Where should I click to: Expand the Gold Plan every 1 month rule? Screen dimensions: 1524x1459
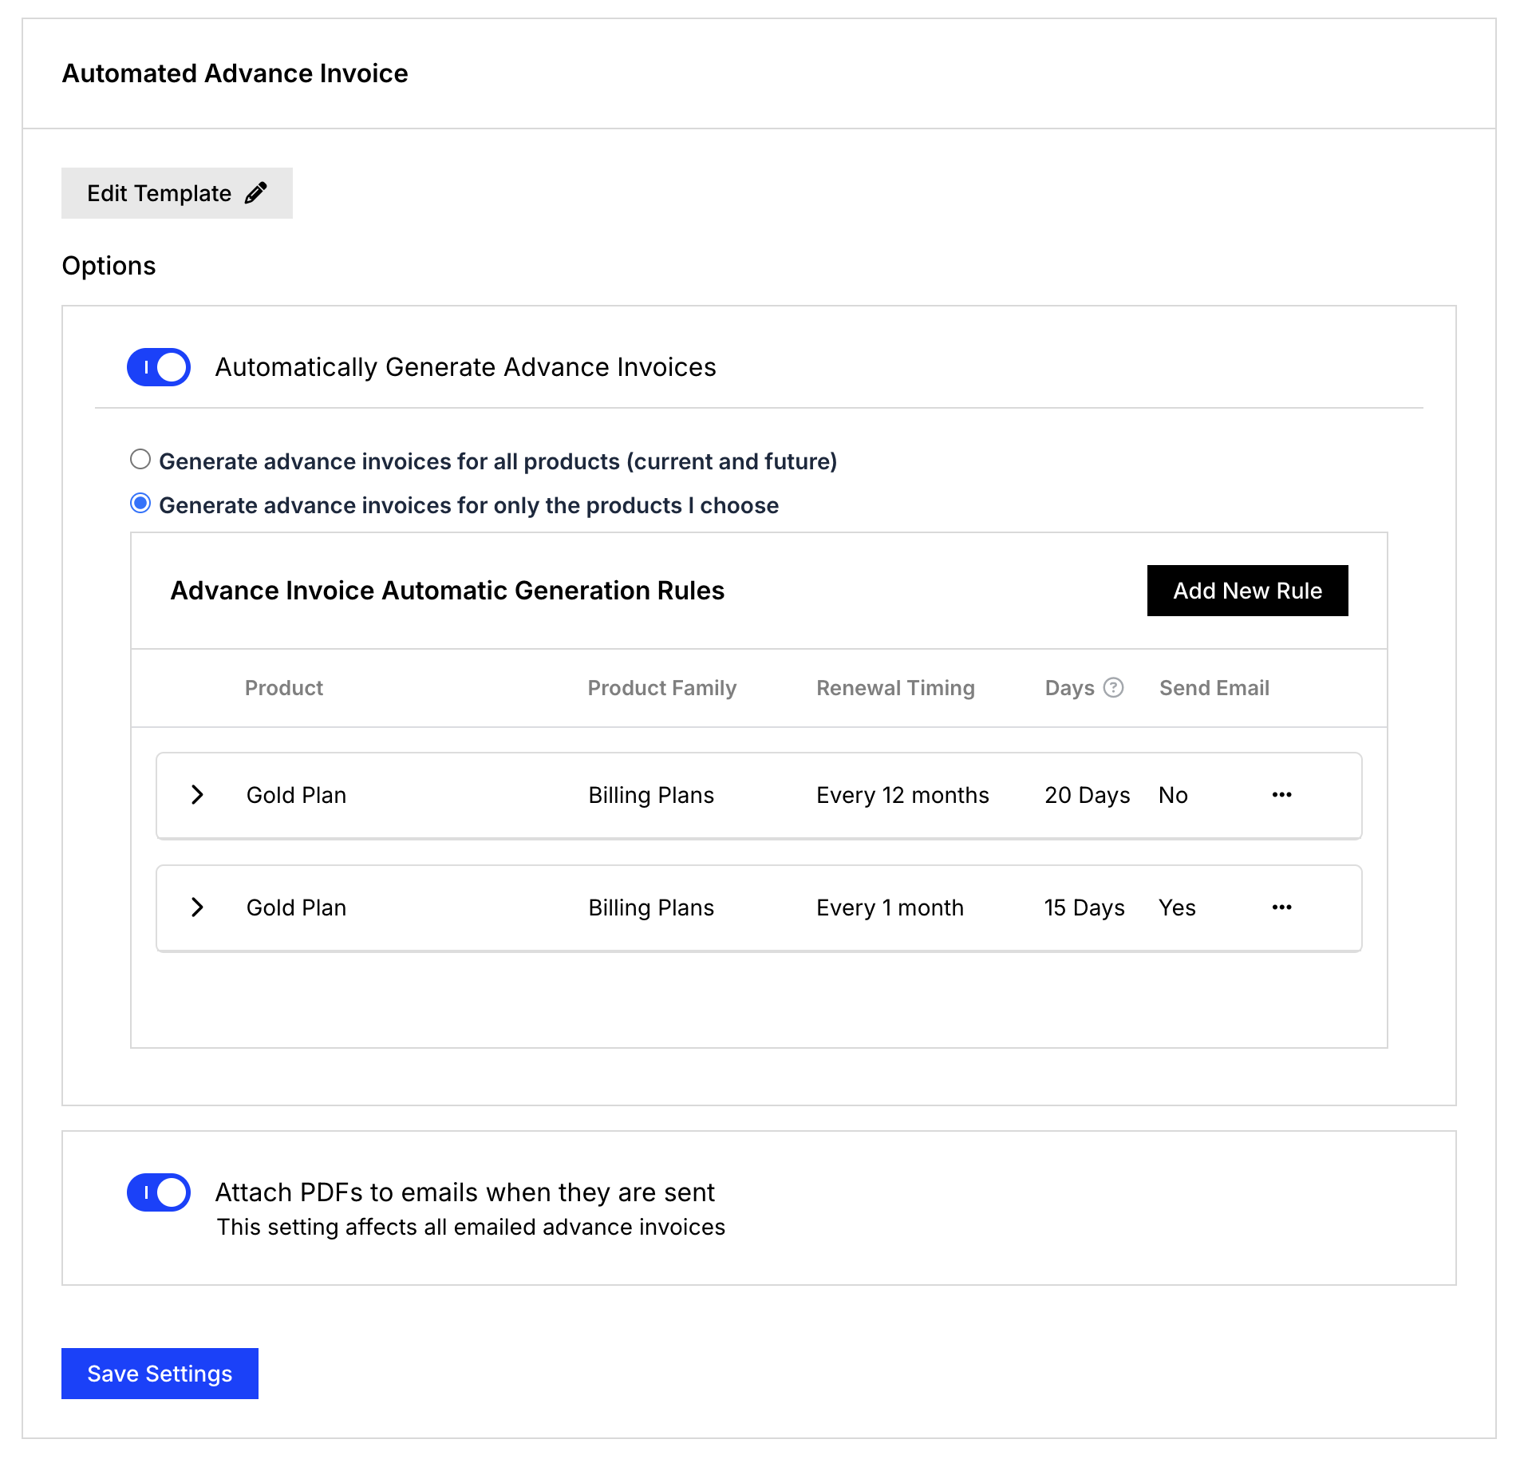tap(198, 907)
